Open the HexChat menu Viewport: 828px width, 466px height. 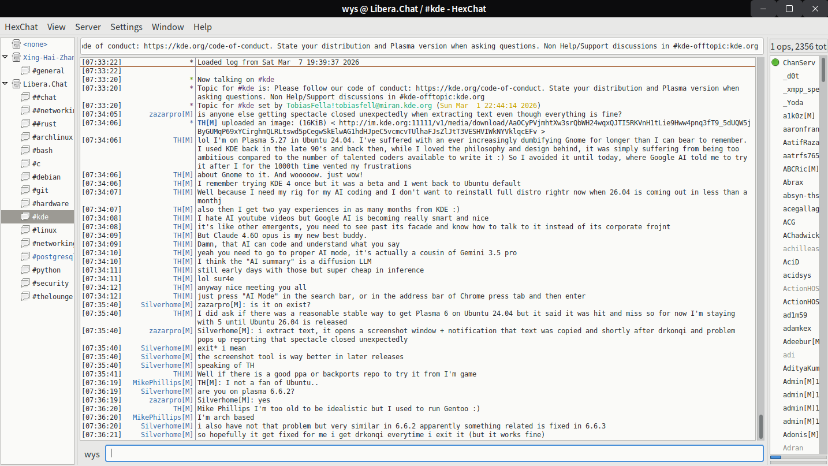click(x=21, y=27)
